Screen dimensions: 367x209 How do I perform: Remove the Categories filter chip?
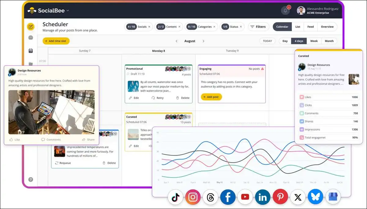[x=214, y=27]
